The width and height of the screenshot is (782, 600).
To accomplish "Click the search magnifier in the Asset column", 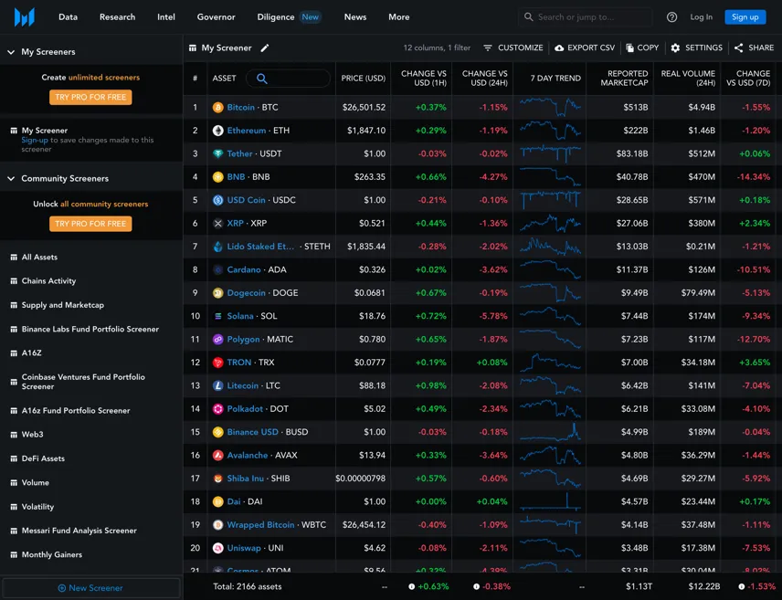I will click(x=262, y=79).
